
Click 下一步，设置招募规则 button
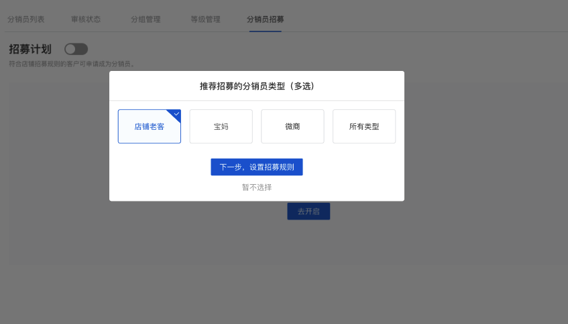tap(257, 167)
